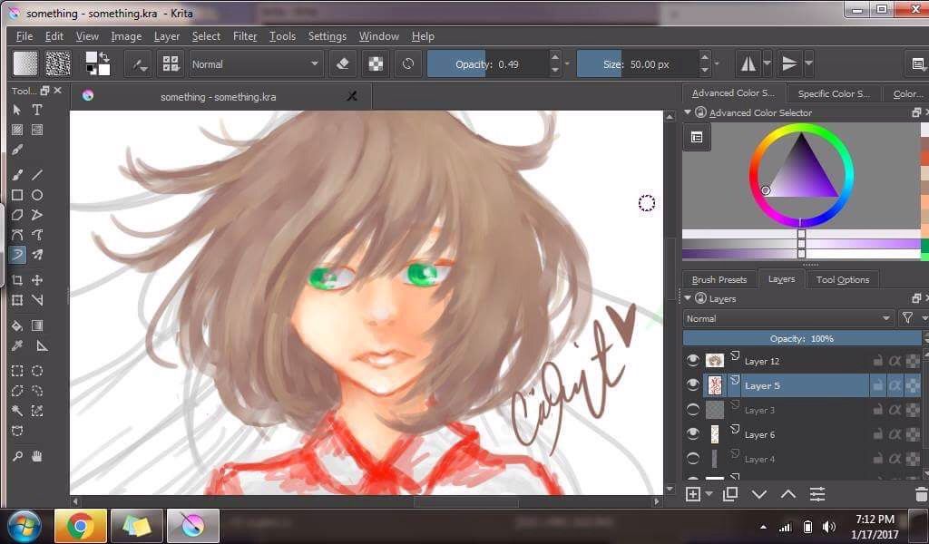Add a new layer with plus button
The height and width of the screenshot is (544, 929).
point(692,494)
